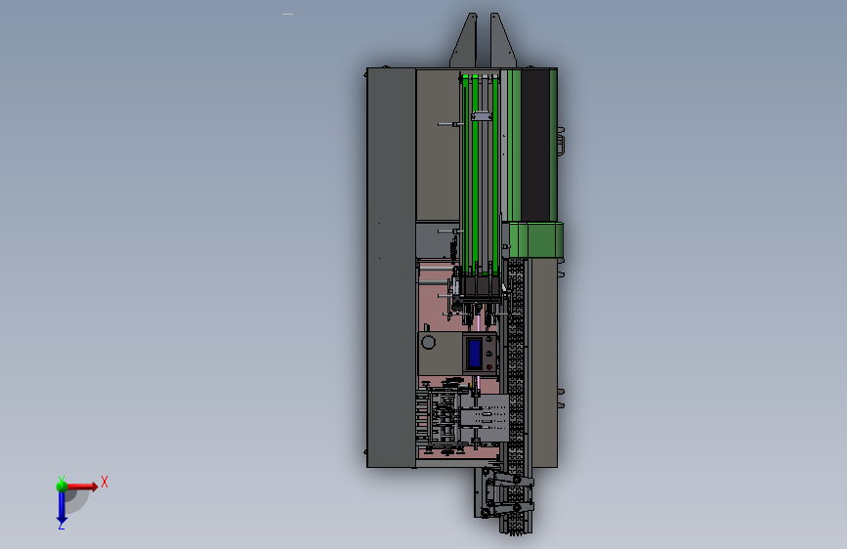847x549 pixels.
Task: Select the green motor housing block
Action: coord(536,239)
